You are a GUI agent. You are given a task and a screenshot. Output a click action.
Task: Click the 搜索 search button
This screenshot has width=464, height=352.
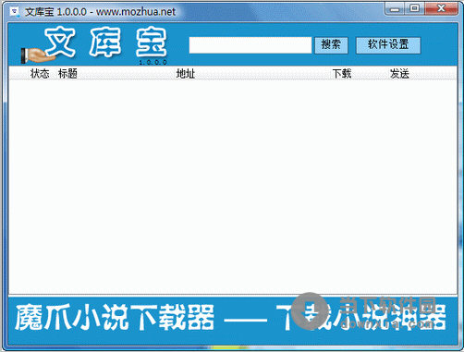point(331,45)
